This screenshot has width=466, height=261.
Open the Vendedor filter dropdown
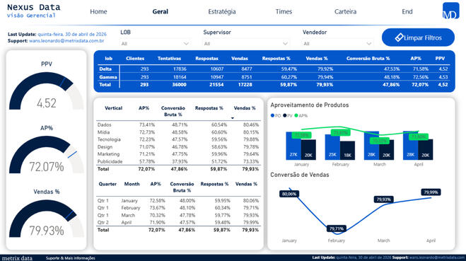(x=337, y=44)
